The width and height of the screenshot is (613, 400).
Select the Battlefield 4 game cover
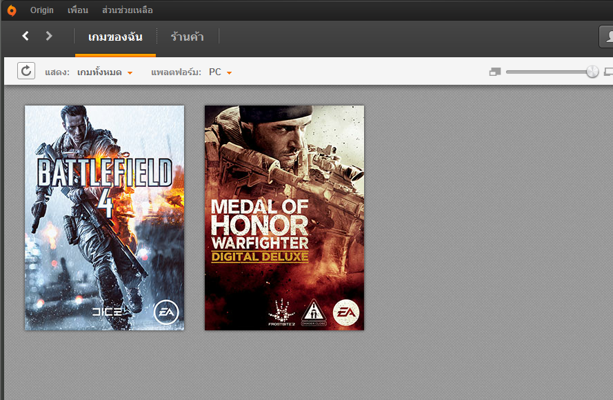click(x=104, y=218)
